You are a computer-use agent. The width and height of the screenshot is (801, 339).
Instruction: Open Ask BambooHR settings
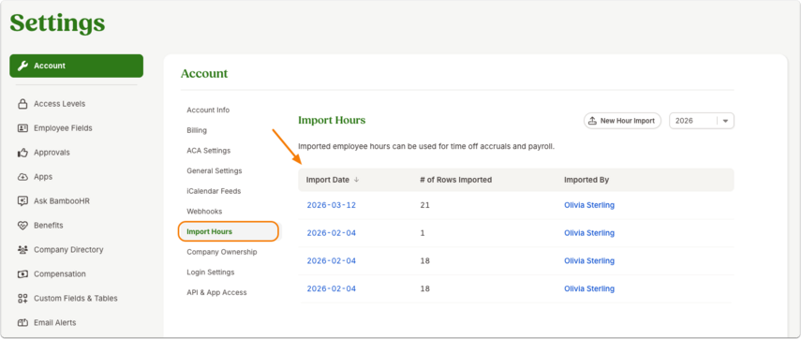coord(61,201)
